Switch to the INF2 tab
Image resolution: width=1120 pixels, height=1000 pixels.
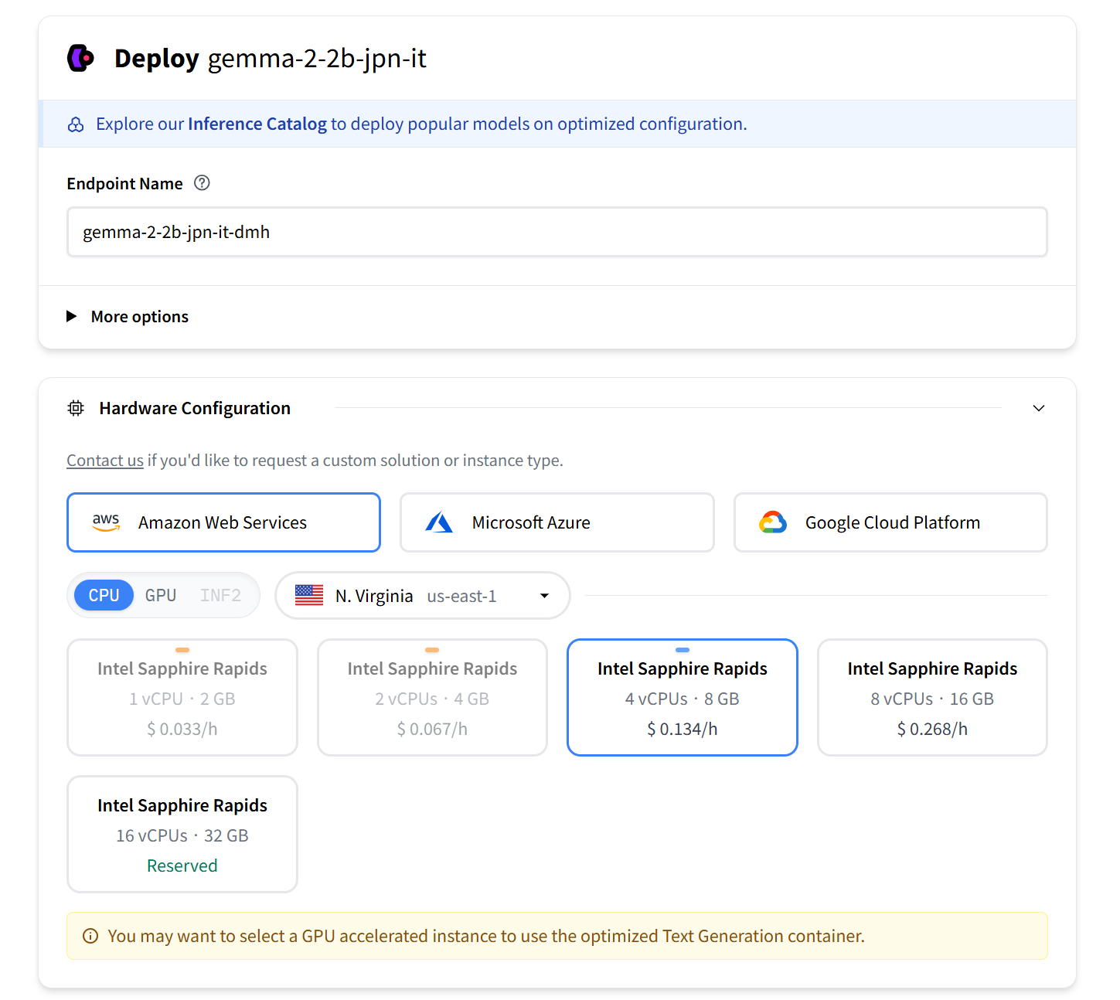220,595
